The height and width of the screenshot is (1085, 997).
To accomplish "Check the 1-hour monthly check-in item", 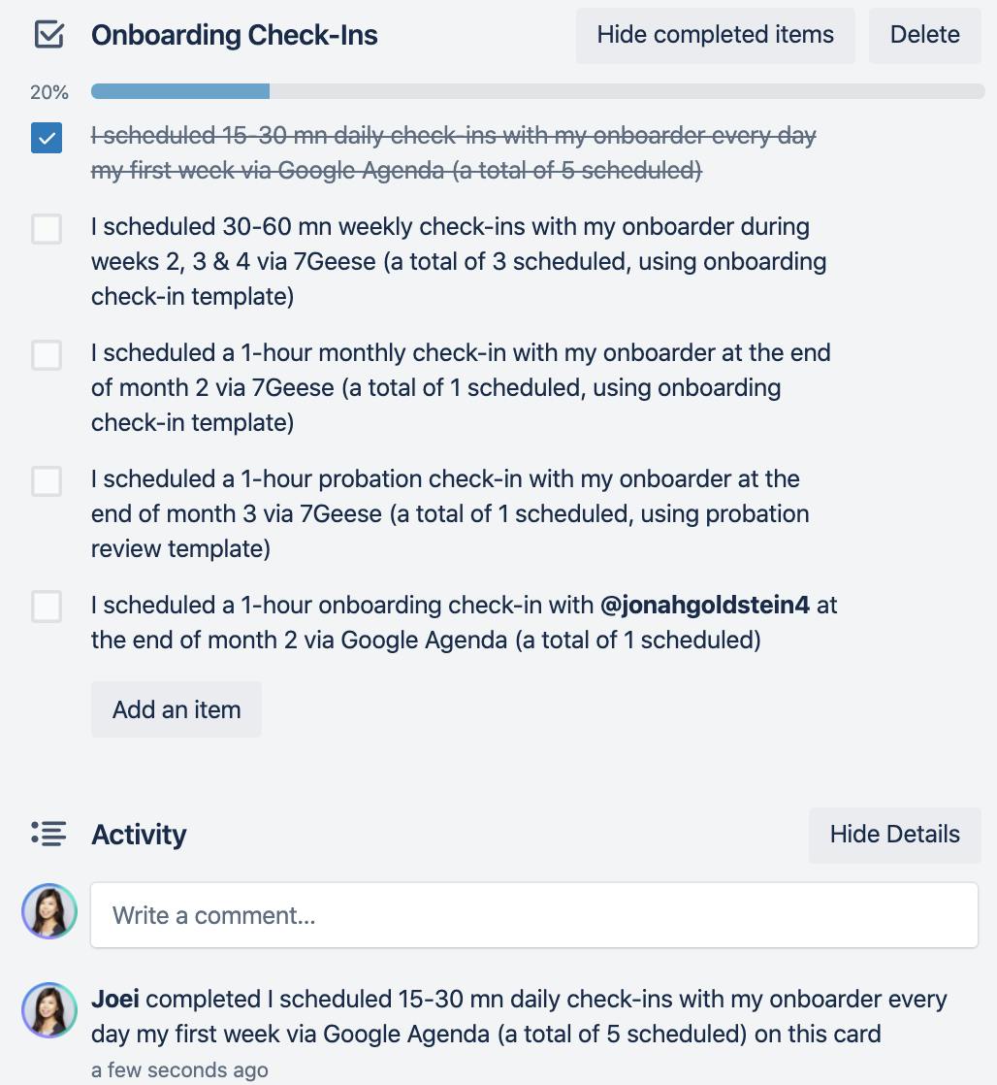I will [46, 356].
